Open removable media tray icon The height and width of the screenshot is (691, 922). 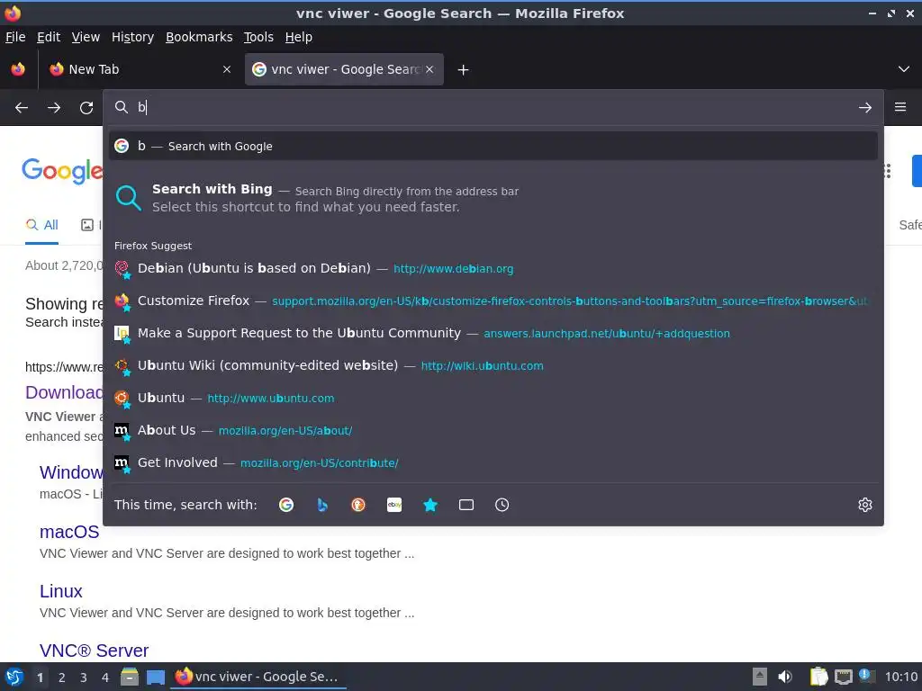pyautogui.click(x=760, y=677)
